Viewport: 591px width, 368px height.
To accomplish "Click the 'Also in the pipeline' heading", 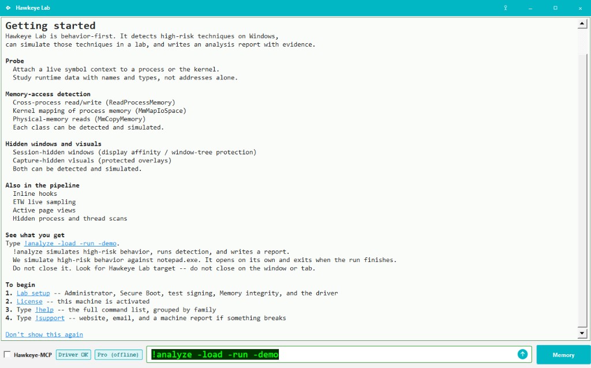I will [42, 185].
